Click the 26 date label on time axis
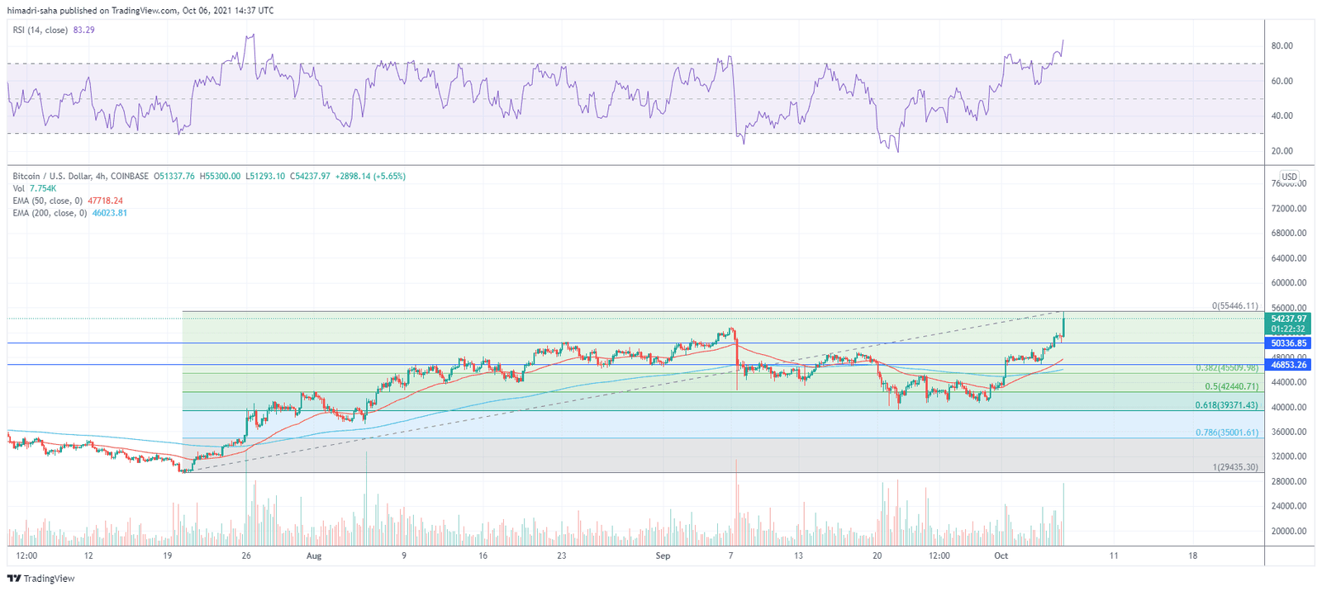 (246, 556)
